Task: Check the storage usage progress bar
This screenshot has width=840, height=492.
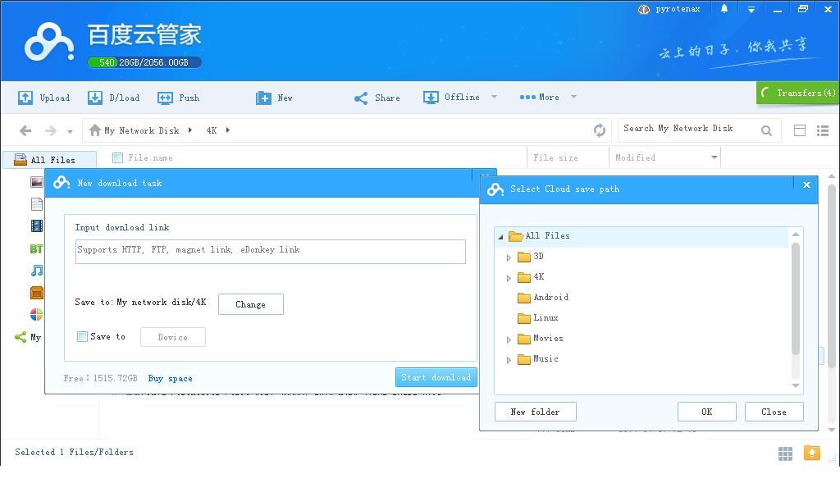Action: tap(144, 61)
